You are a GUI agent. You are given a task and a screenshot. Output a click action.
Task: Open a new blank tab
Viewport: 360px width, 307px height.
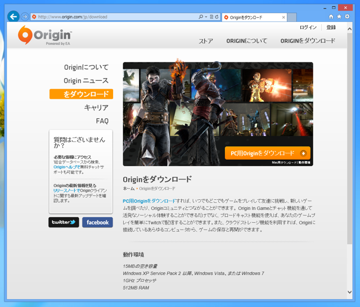tap(292, 17)
